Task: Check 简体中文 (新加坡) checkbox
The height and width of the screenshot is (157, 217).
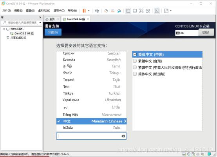Action: pos(135,74)
